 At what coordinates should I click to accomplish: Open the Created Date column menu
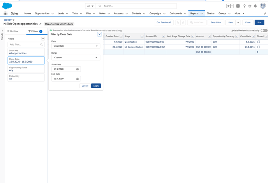pos(121,36)
